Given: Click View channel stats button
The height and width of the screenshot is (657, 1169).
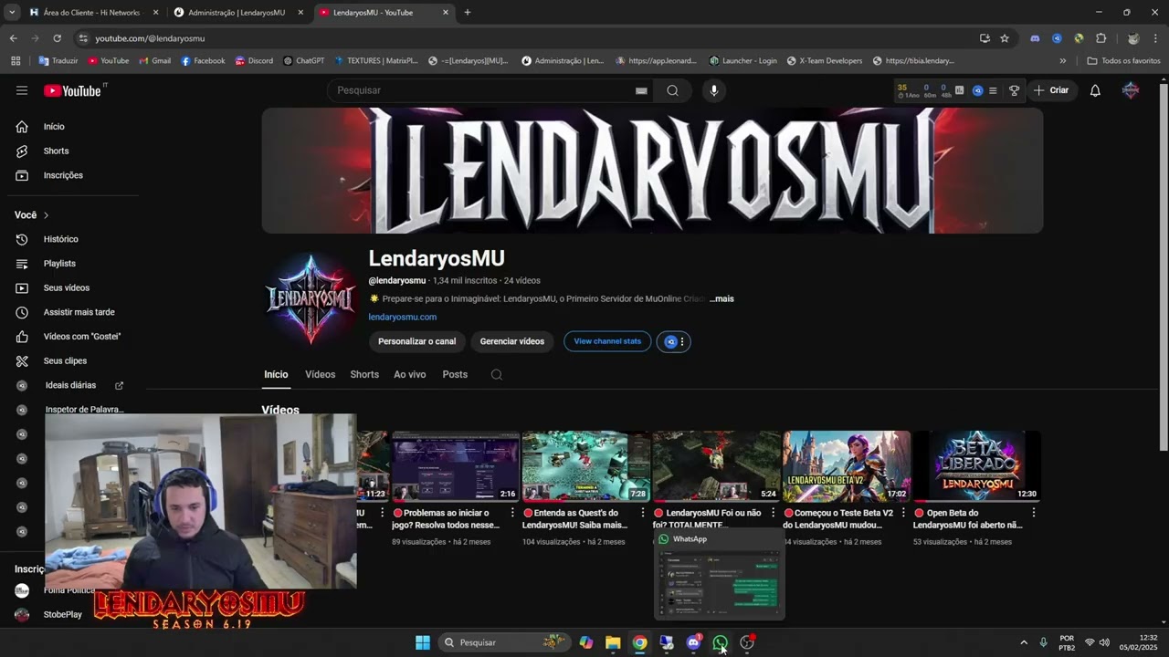Looking at the screenshot, I should point(607,341).
